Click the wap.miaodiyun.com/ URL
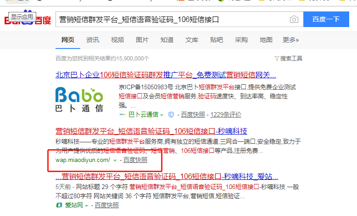The width and height of the screenshot is (357, 216). click(83, 160)
